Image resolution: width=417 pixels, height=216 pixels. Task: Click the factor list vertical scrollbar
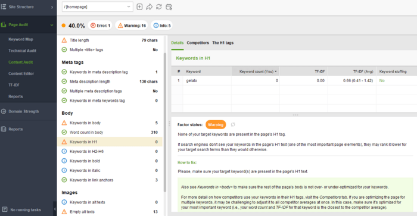click(165, 122)
